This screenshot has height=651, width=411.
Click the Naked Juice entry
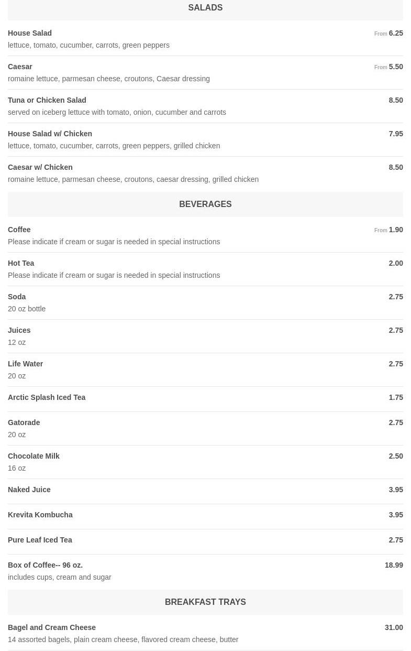point(29,490)
